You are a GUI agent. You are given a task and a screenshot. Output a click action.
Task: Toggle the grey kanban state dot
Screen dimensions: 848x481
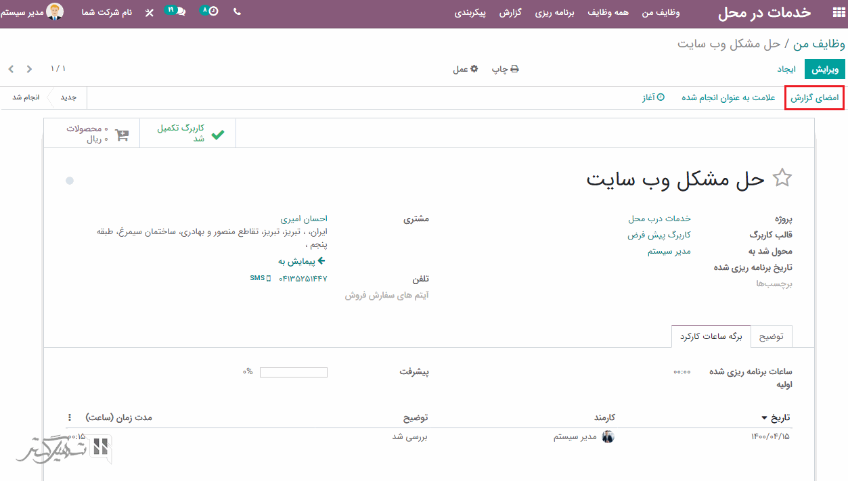coord(69,181)
